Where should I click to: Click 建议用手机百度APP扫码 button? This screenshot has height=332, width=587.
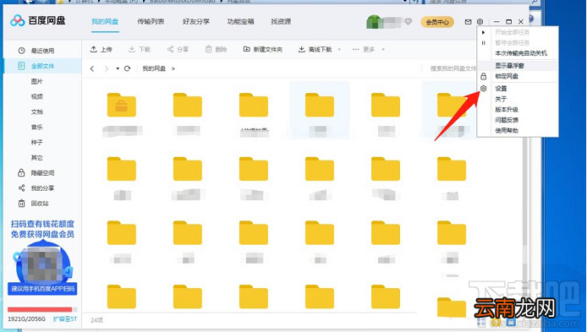click(x=42, y=289)
